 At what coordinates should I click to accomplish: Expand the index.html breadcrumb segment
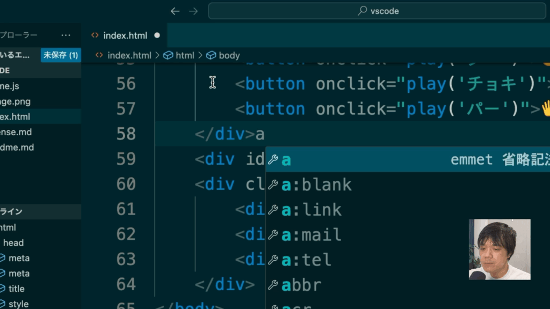129,55
